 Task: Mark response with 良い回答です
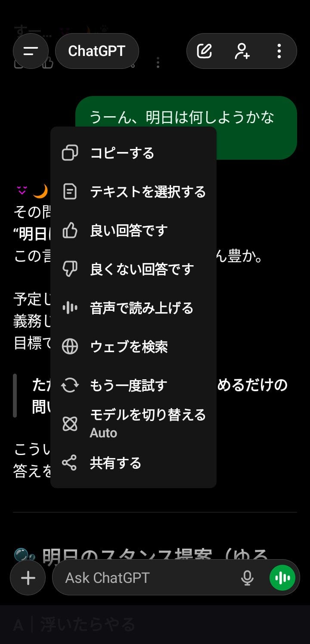tap(128, 231)
